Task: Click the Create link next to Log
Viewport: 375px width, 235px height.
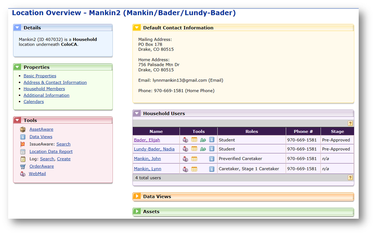Action: click(x=64, y=159)
